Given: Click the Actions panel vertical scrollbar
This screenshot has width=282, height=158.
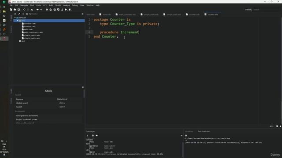Looking at the screenshot, I should pos(84,94).
